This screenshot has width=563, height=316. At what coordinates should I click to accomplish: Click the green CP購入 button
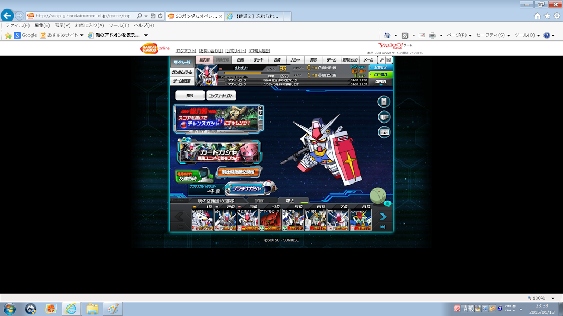[x=381, y=75]
